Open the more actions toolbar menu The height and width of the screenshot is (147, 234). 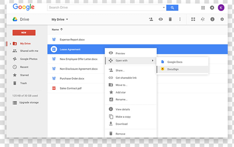click(x=180, y=19)
